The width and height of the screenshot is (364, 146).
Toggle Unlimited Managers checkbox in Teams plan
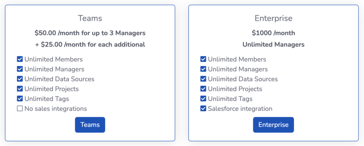(20, 69)
